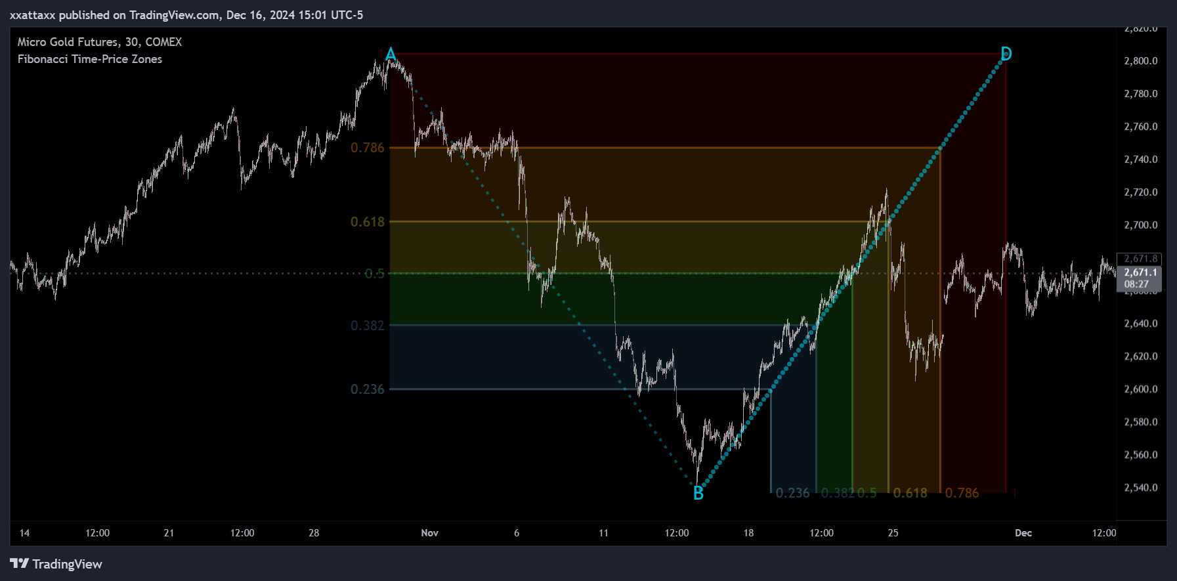Select the 0.236 price-level label left of the zones
This screenshot has height=581, width=1177.
(368, 389)
